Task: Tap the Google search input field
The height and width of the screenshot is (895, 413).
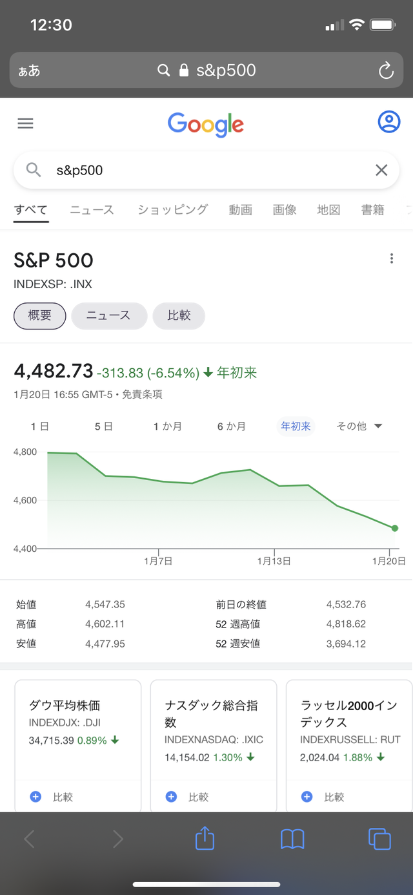Action: [x=206, y=170]
